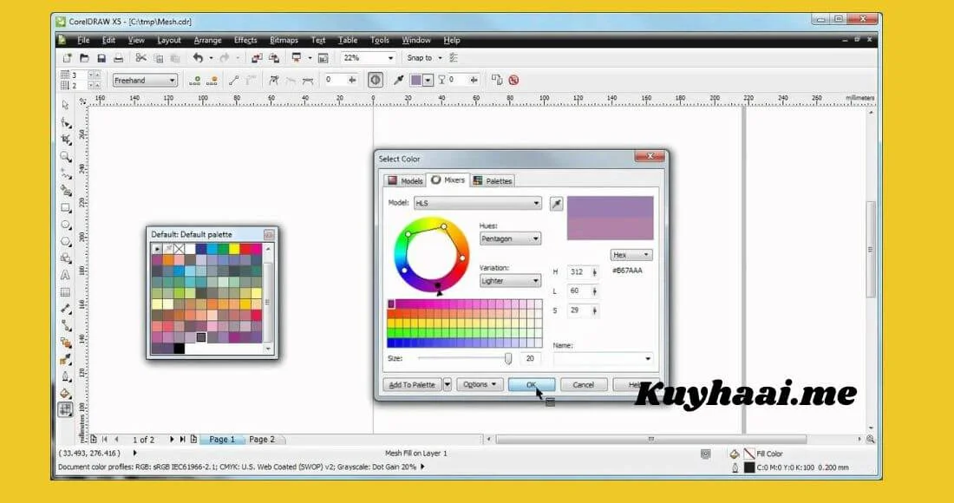Click the Save disk icon
Screen dimensions: 954x503
[x=101, y=58]
